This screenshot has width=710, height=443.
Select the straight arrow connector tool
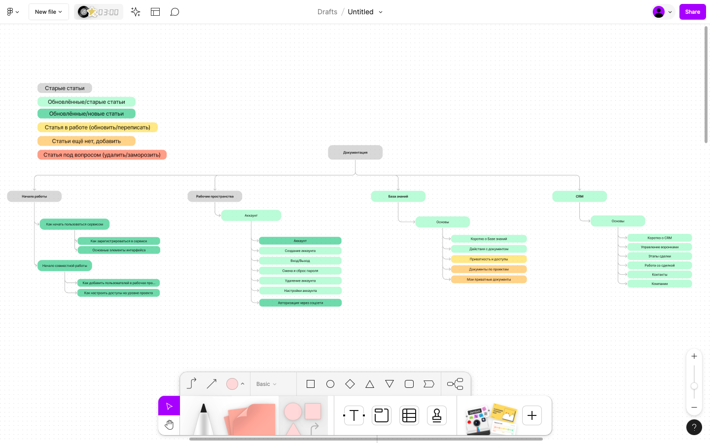212,383
